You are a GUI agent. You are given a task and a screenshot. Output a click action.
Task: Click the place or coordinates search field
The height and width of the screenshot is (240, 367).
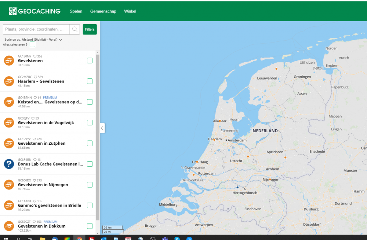pos(37,29)
